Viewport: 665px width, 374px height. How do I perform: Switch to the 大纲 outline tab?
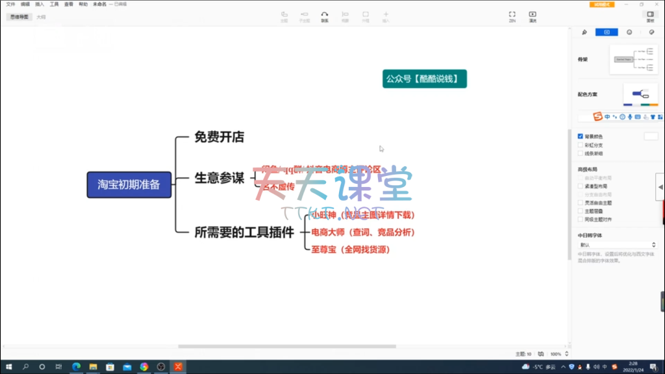pyautogui.click(x=41, y=17)
